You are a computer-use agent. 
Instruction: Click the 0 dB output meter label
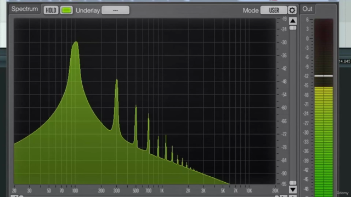coord(307,39)
